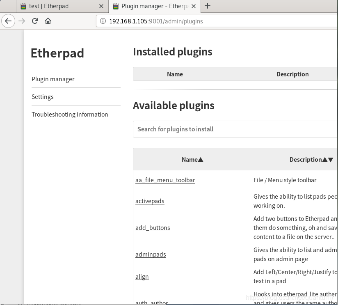338x305 pixels.
Task: Switch to the test Etherpad tab
Action: [x=57, y=6]
